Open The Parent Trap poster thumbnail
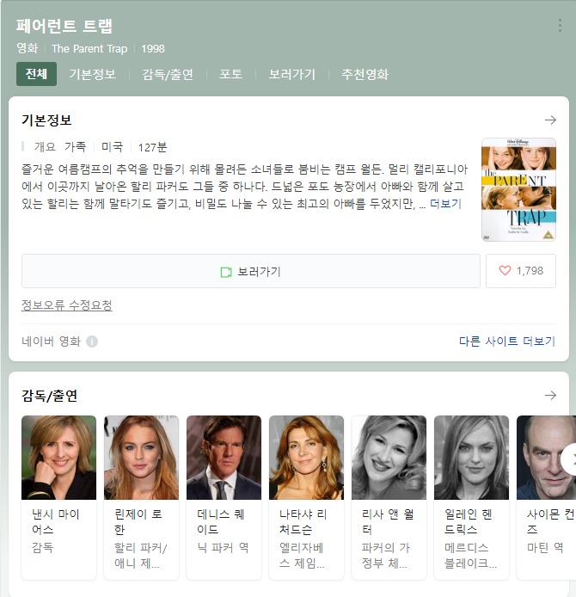 (x=518, y=189)
